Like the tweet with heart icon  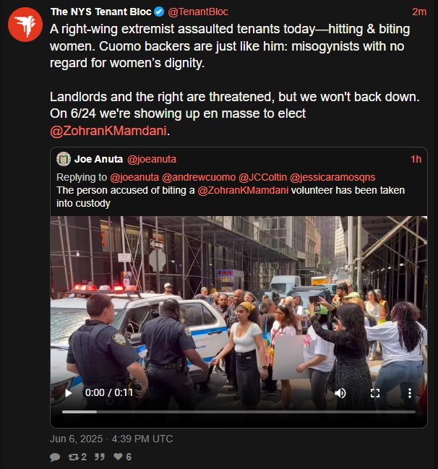click(119, 457)
